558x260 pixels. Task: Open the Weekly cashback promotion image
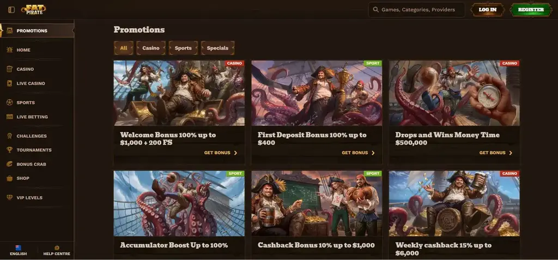tap(454, 203)
